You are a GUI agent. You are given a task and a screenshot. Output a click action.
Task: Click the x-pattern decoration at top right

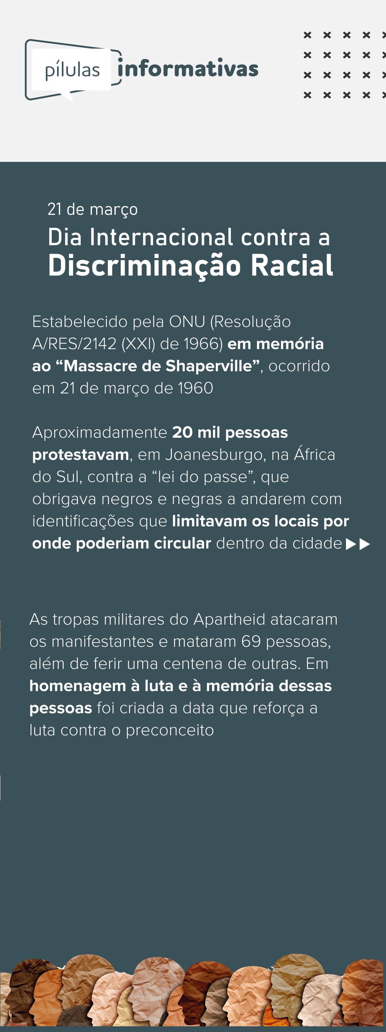[x=344, y=65]
